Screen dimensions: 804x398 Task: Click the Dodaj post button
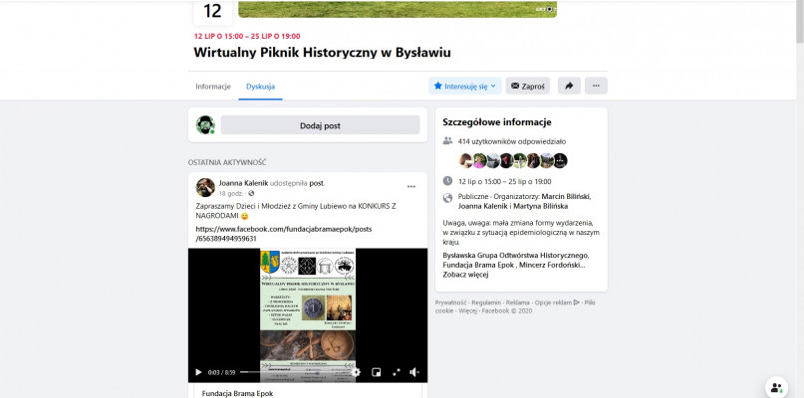click(320, 125)
